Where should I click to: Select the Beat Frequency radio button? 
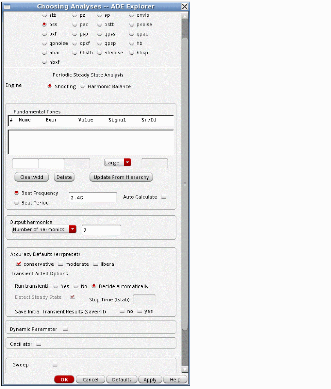click(x=17, y=193)
